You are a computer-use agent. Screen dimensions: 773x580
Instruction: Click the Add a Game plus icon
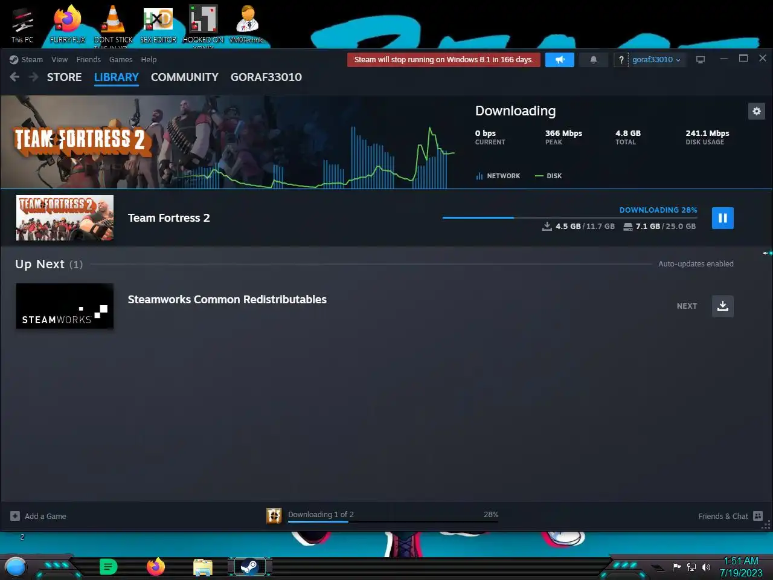[15, 516]
